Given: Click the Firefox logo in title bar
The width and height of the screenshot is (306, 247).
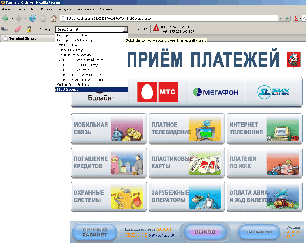Looking at the screenshot, I should [x=3, y=3].
